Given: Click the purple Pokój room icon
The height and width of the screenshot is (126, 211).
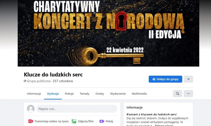Looking at the screenshot, I should point(102,121).
